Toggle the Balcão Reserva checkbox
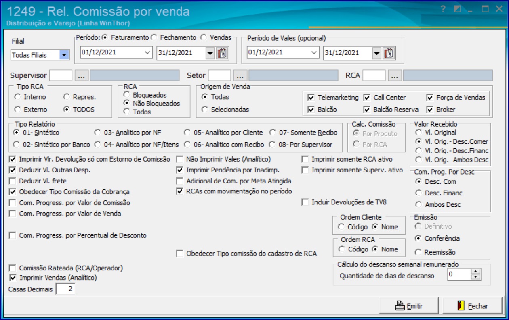Viewport: 509px width, 320px height. (x=391, y=110)
